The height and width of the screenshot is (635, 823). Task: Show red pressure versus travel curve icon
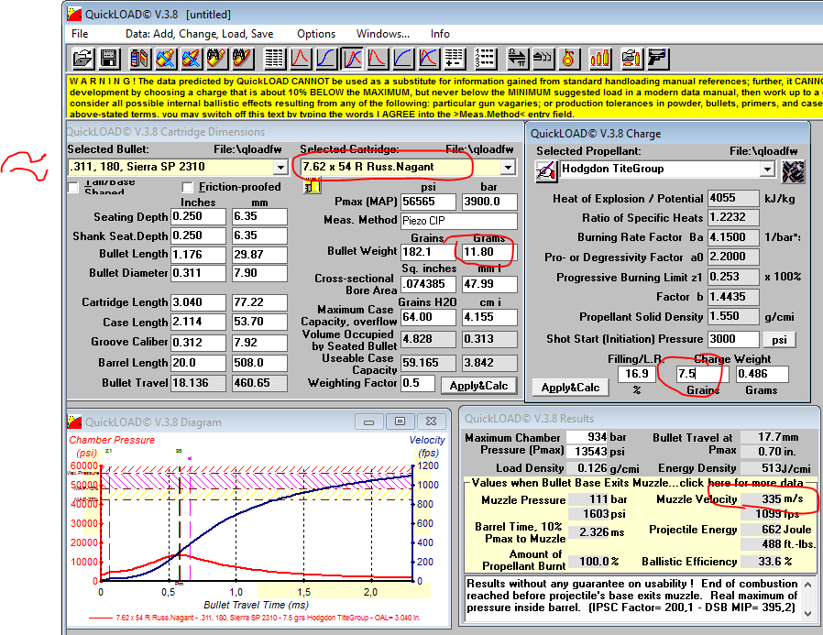tap(378, 59)
